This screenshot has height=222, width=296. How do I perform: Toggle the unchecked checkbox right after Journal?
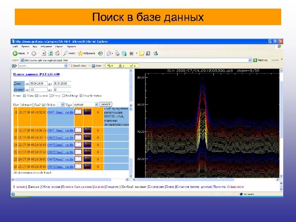tap(51, 96)
